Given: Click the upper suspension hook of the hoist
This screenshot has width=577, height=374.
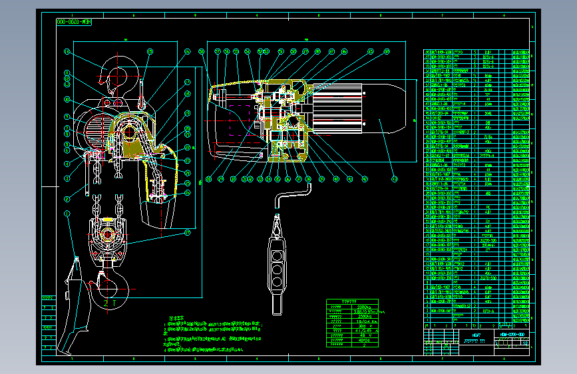Looking at the screenshot, I should tap(118, 75).
